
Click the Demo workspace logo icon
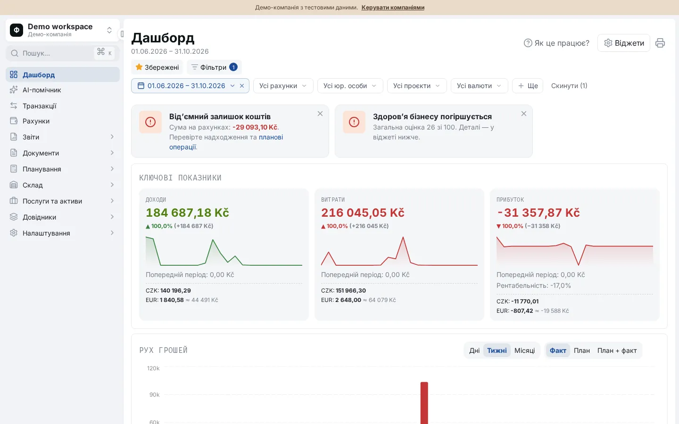coord(17,30)
